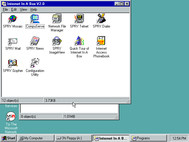Image resolution: width=189 pixels, height=142 pixels.
Task: Click the 12:54 PM taskbar clock
Action: [179, 138]
